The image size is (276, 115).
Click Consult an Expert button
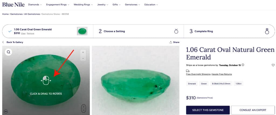pos(253,110)
